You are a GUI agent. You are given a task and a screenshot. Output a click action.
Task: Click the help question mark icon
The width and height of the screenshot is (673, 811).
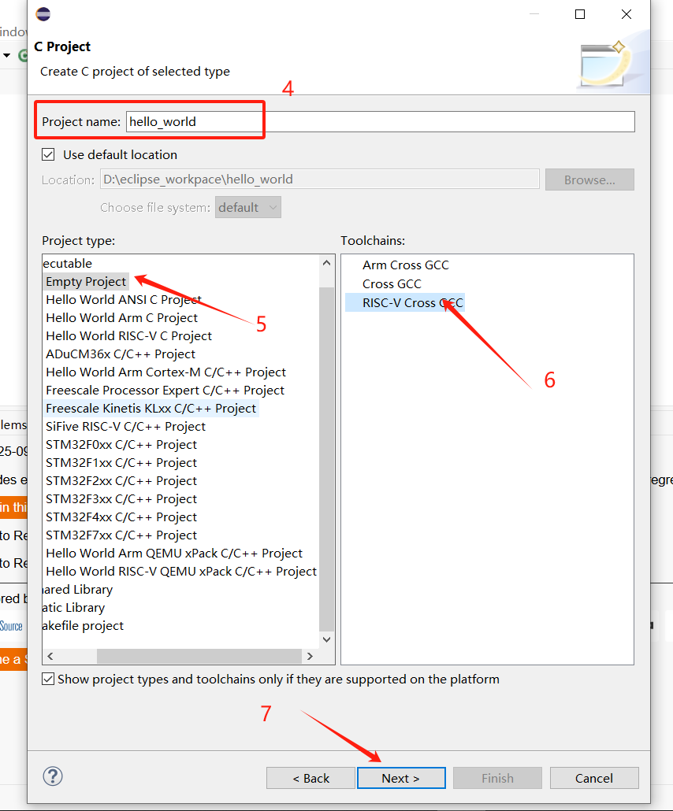[53, 776]
